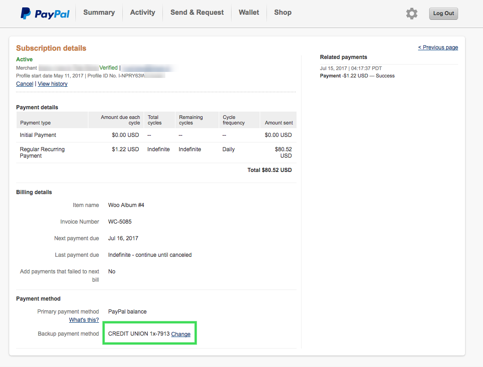Click the Backup payment method label

pyautogui.click(x=68, y=334)
